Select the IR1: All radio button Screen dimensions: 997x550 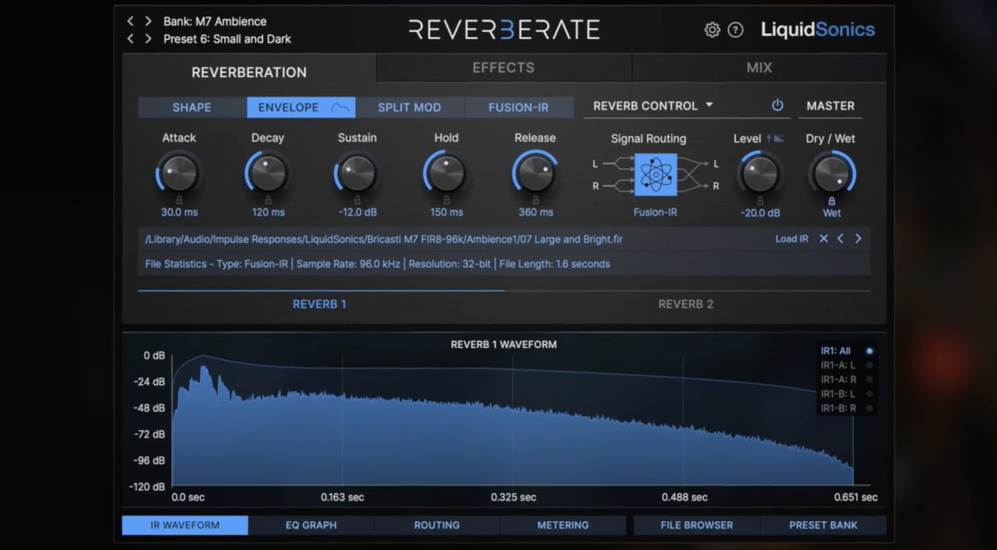(870, 351)
